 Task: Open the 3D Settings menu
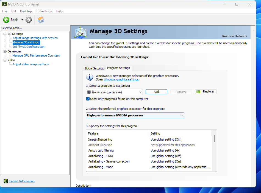44,11
